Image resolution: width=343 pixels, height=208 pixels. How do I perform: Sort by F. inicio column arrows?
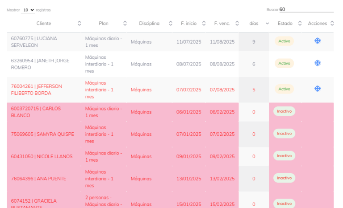(x=204, y=24)
